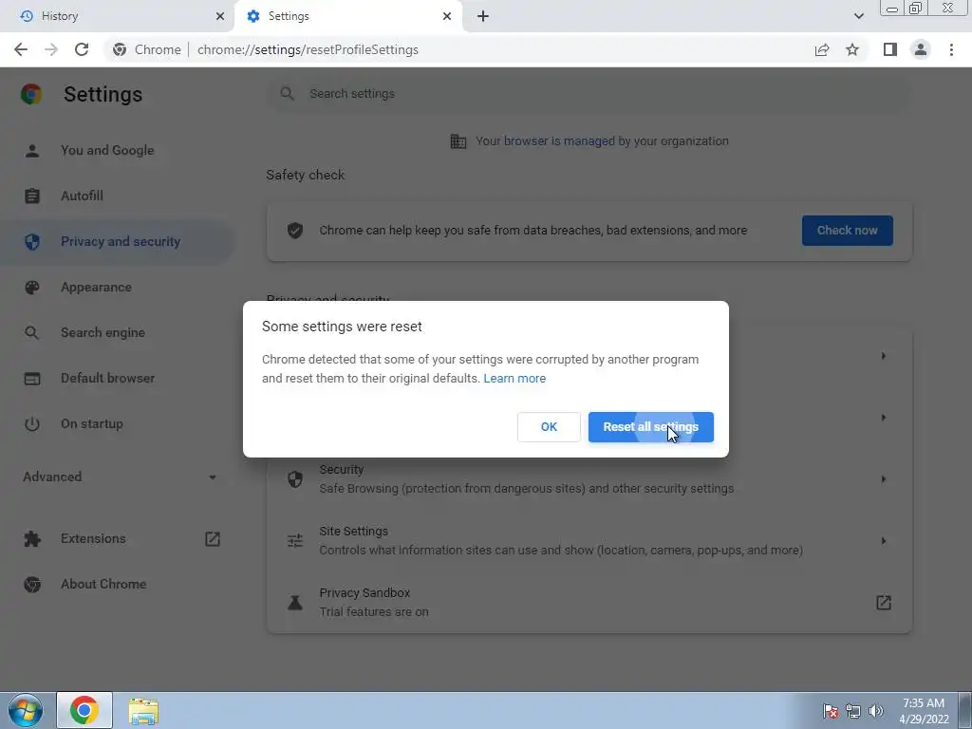Viewport: 972px width, 729px height.
Task: Open a new tab with plus button
Action: point(483,16)
